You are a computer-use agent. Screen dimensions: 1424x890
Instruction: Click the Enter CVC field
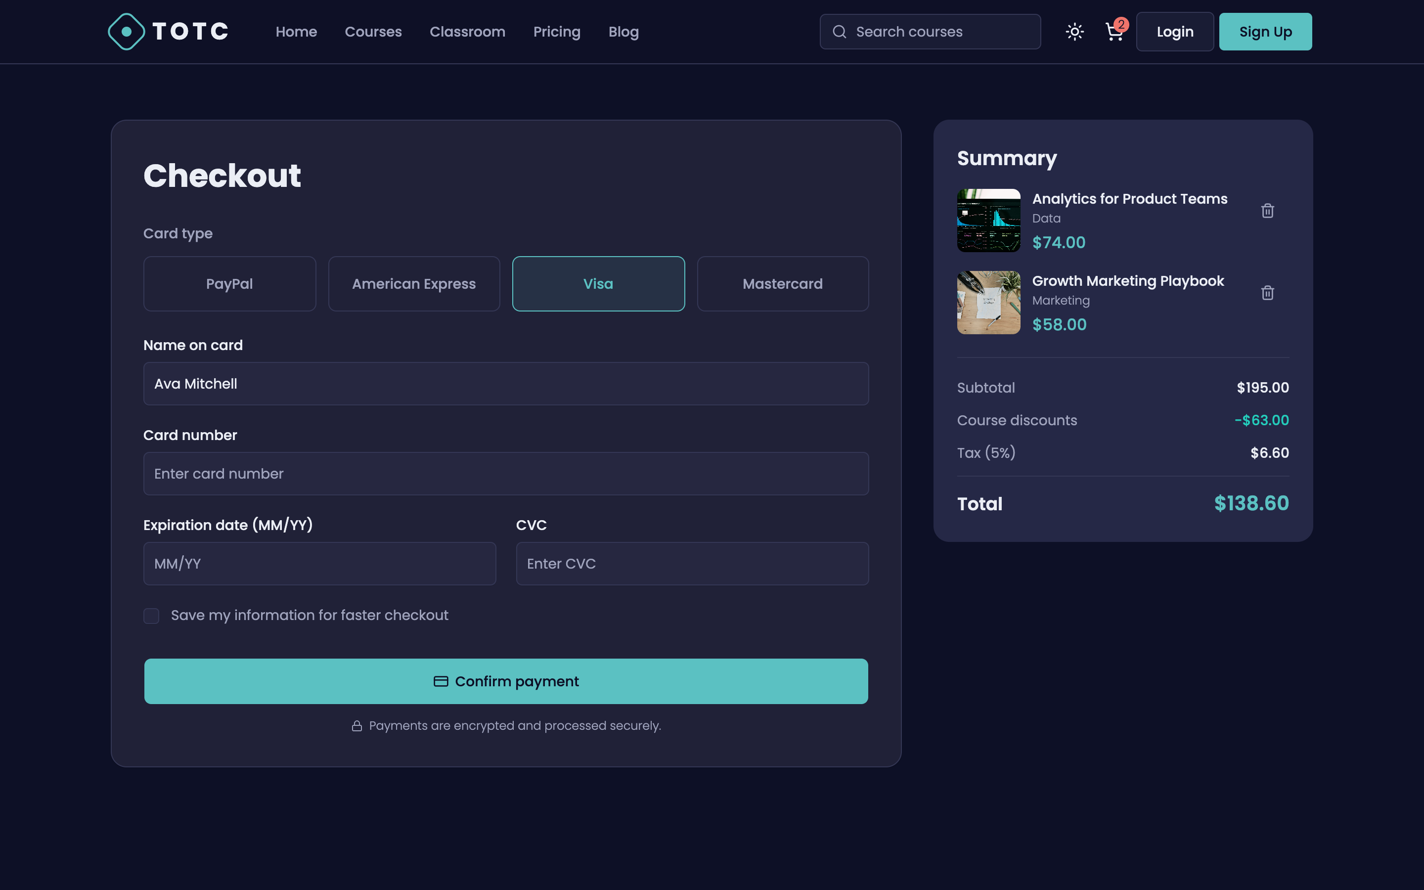point(692,564)
